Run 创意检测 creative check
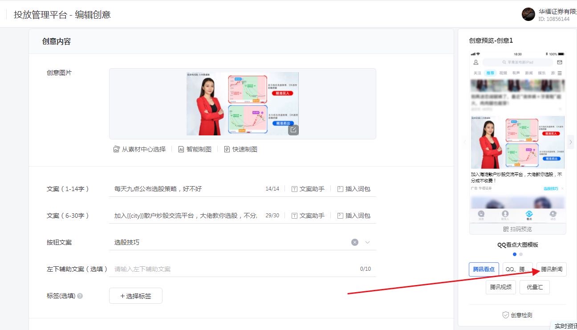This screenshot has width=577, height=330. pyautogui.click(x=517, y=314)
